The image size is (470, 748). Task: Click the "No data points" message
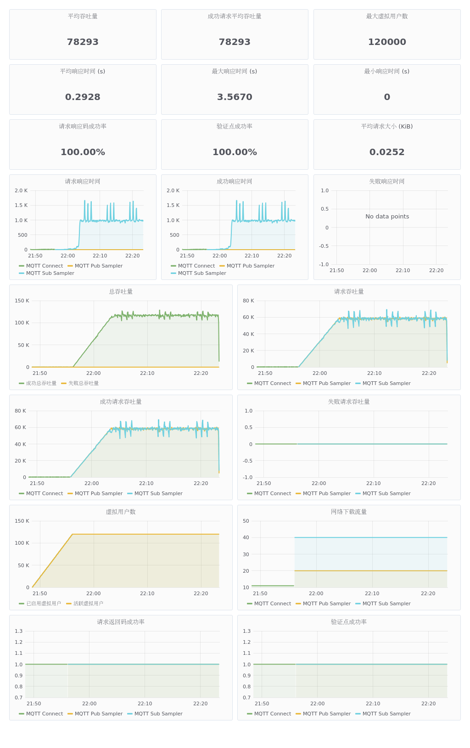(387, 216)
